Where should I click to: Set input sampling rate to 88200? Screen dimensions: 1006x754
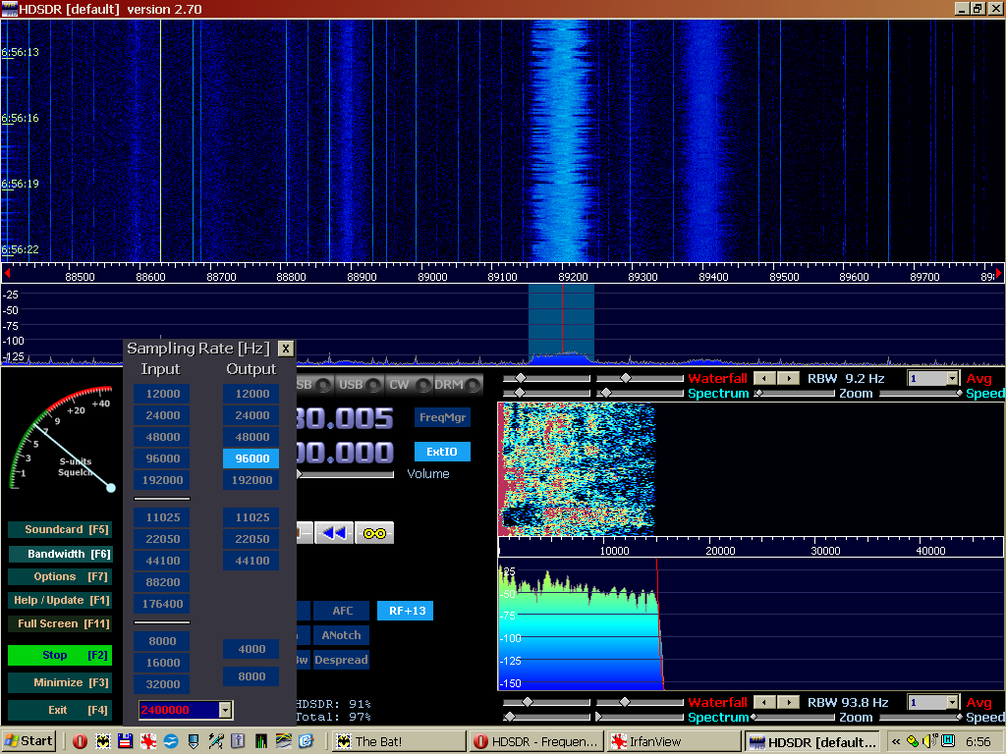click(162, 582)
